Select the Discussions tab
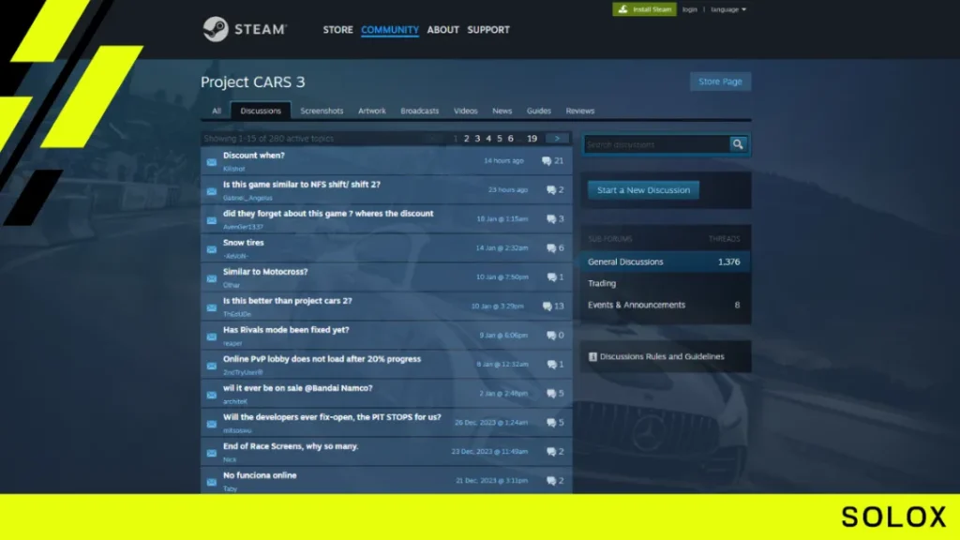 261,111
